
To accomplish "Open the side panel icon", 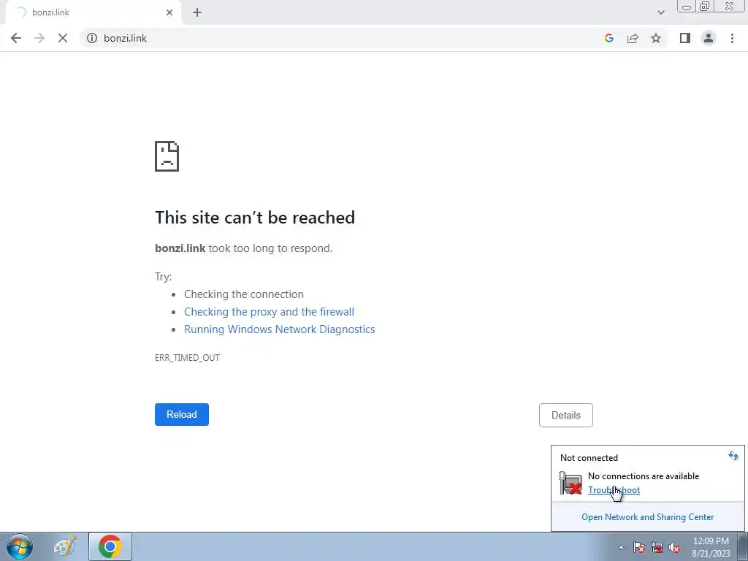I will [x=685, y=38].
